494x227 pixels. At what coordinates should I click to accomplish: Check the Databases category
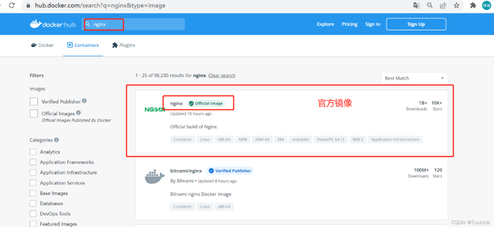point(33,203)
